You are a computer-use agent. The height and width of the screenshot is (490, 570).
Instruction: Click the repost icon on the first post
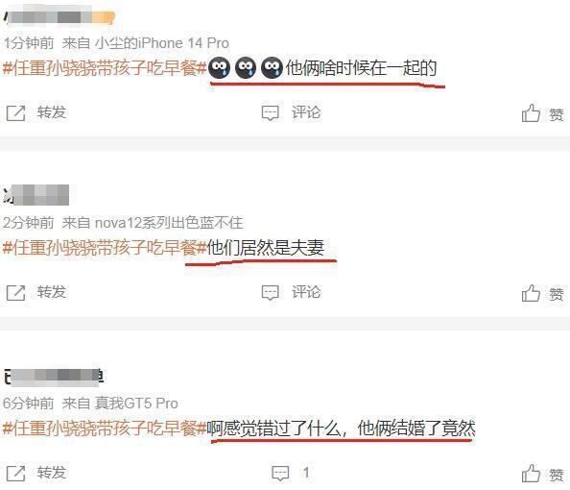pos(16,113)
